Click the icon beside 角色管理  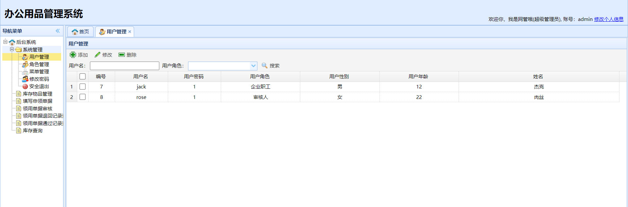click(25, 64)
